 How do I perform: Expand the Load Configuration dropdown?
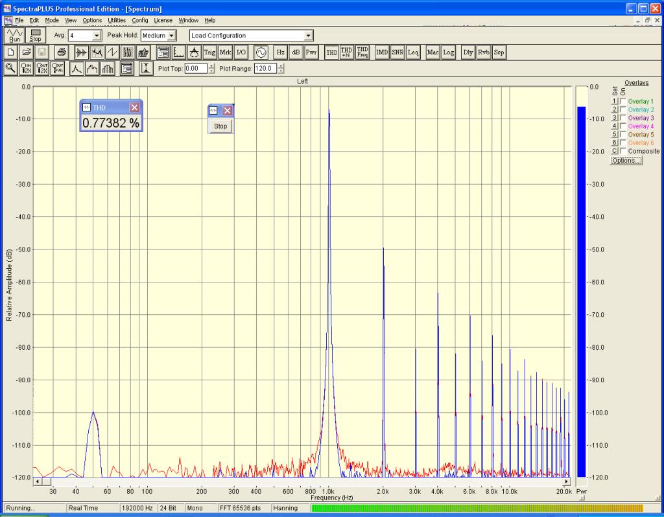(x=308, y=36)
